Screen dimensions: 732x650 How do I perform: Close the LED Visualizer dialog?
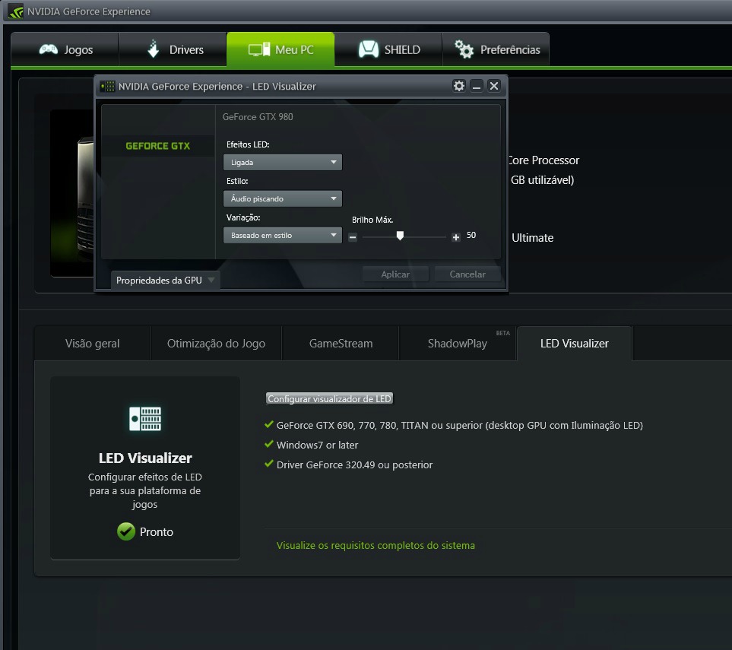[x=494, y=86]
